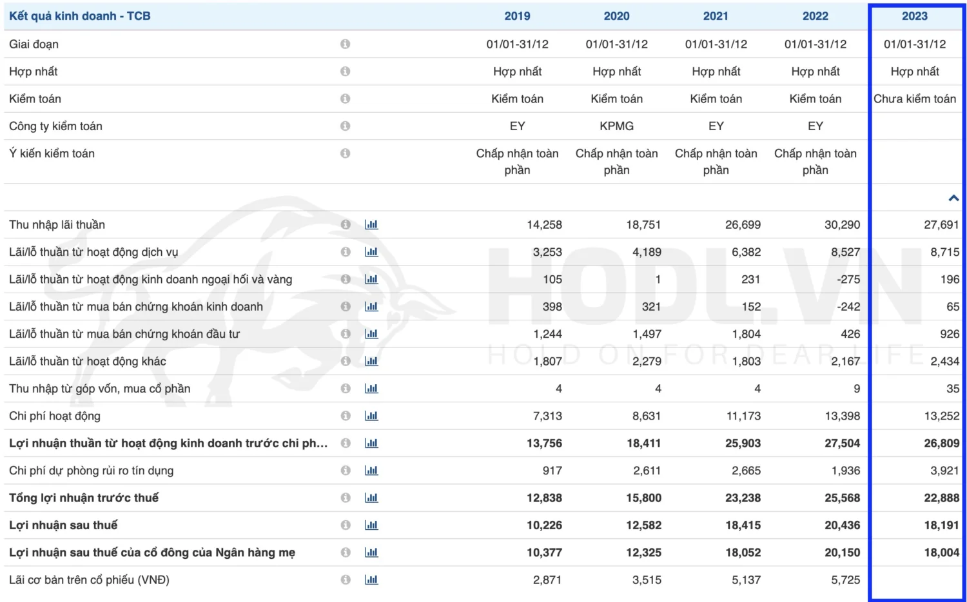
Task: Select the 2023 column header
Action: click(x=914, y=16)
